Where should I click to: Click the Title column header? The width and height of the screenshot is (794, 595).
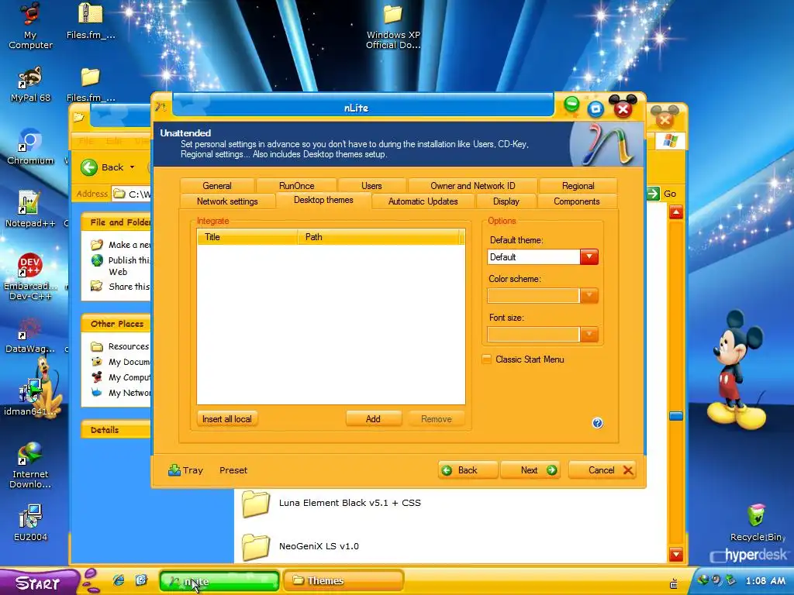point(247,237)
